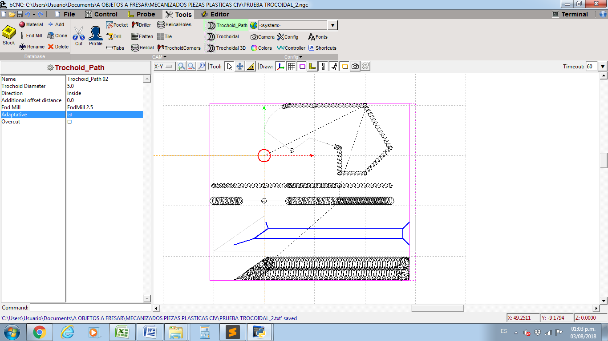This screenshot has height=341, width=608.
Task: Click the camera icon in Draw toolbar
Action: (355, 67)
